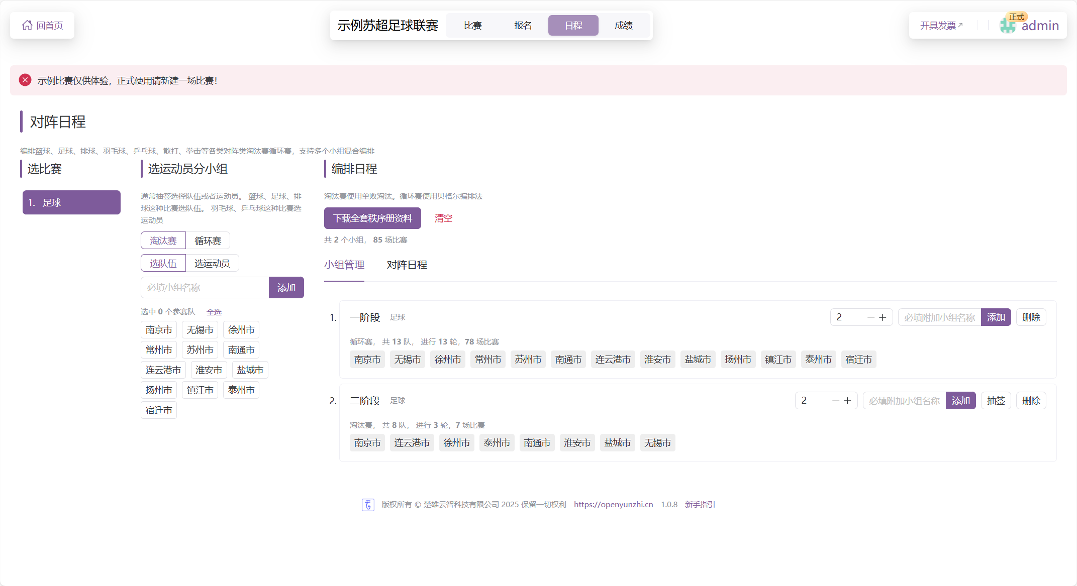Click 下载全套秩序册资料 button

pyautogui.click(x=372, y=218)
